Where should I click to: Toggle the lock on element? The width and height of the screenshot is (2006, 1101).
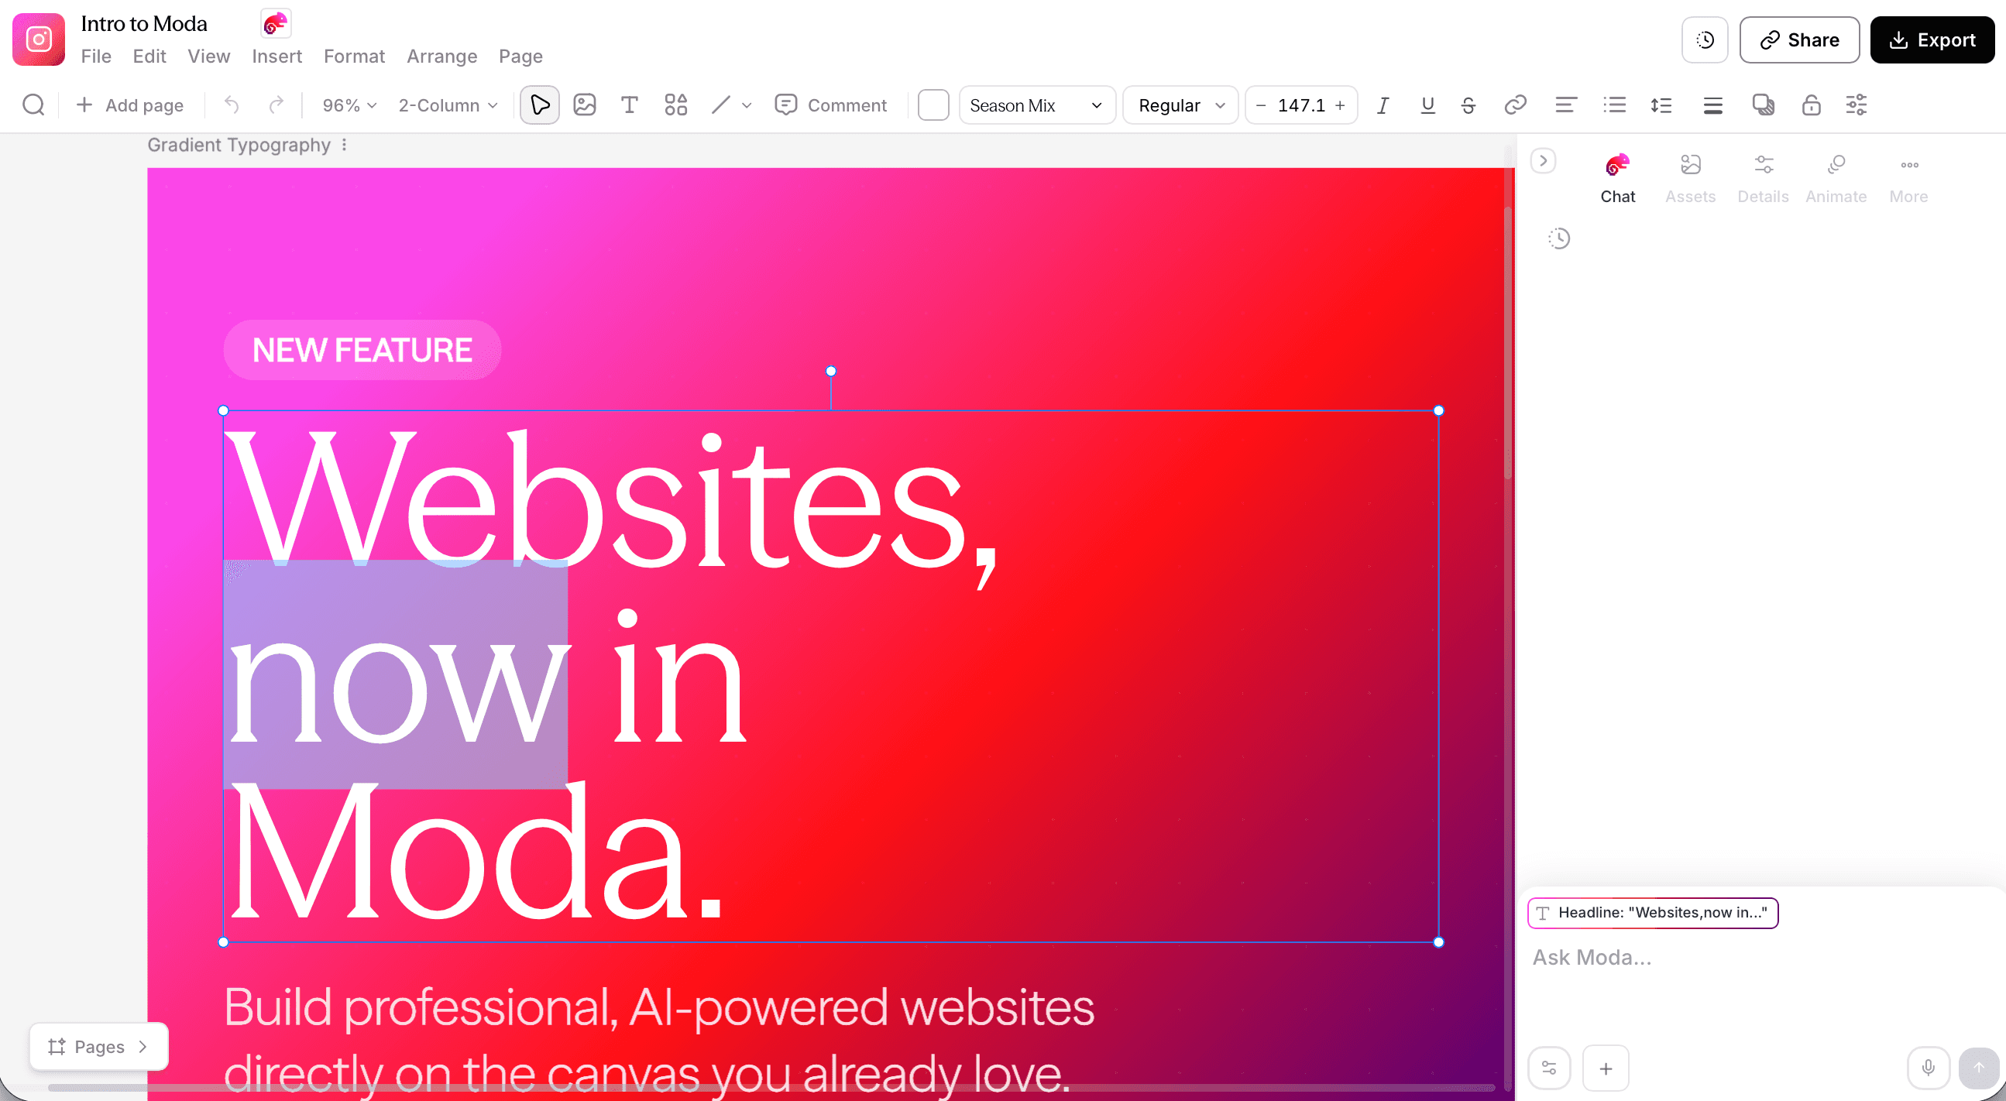pyautogui.click(x=1811, y=105)
